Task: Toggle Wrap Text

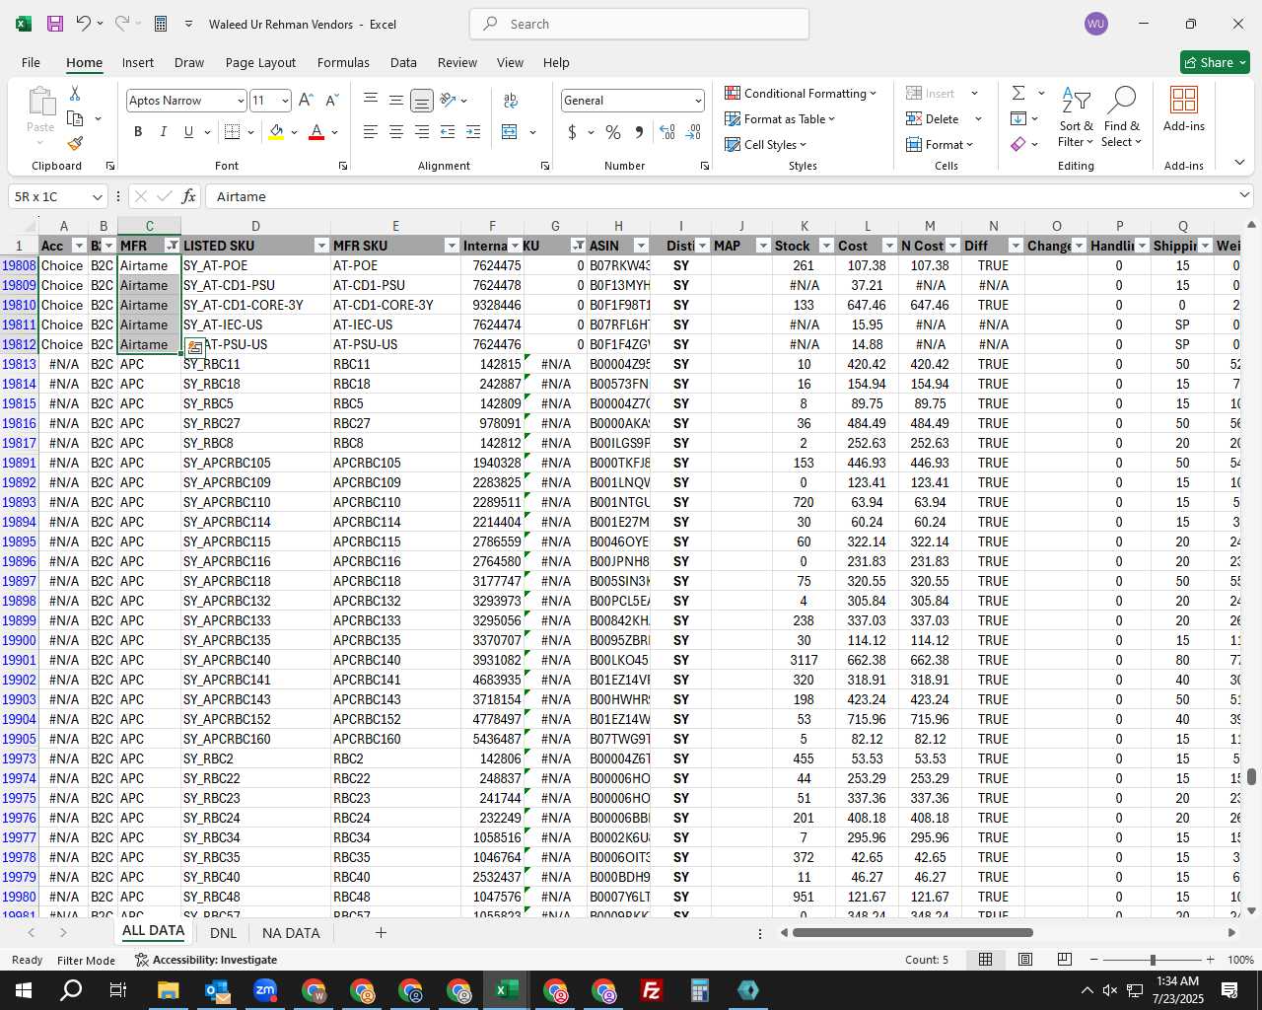Action: tap(511, 100)
